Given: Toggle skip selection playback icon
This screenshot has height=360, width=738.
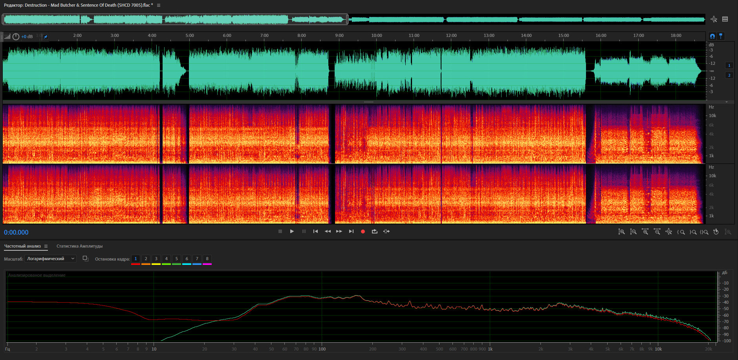Looking at the screenshot, I should tap(386, 231).
